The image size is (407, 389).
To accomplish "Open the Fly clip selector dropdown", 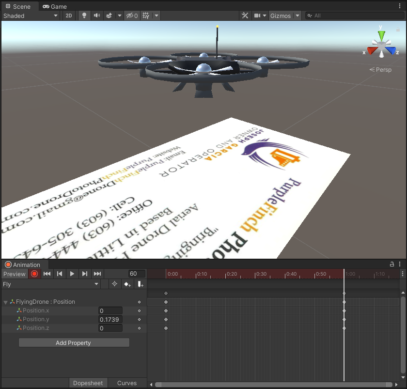I will click(x=51, y=284).
